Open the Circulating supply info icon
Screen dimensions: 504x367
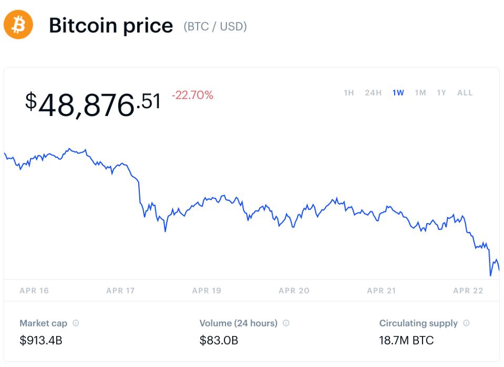point(466,323)
